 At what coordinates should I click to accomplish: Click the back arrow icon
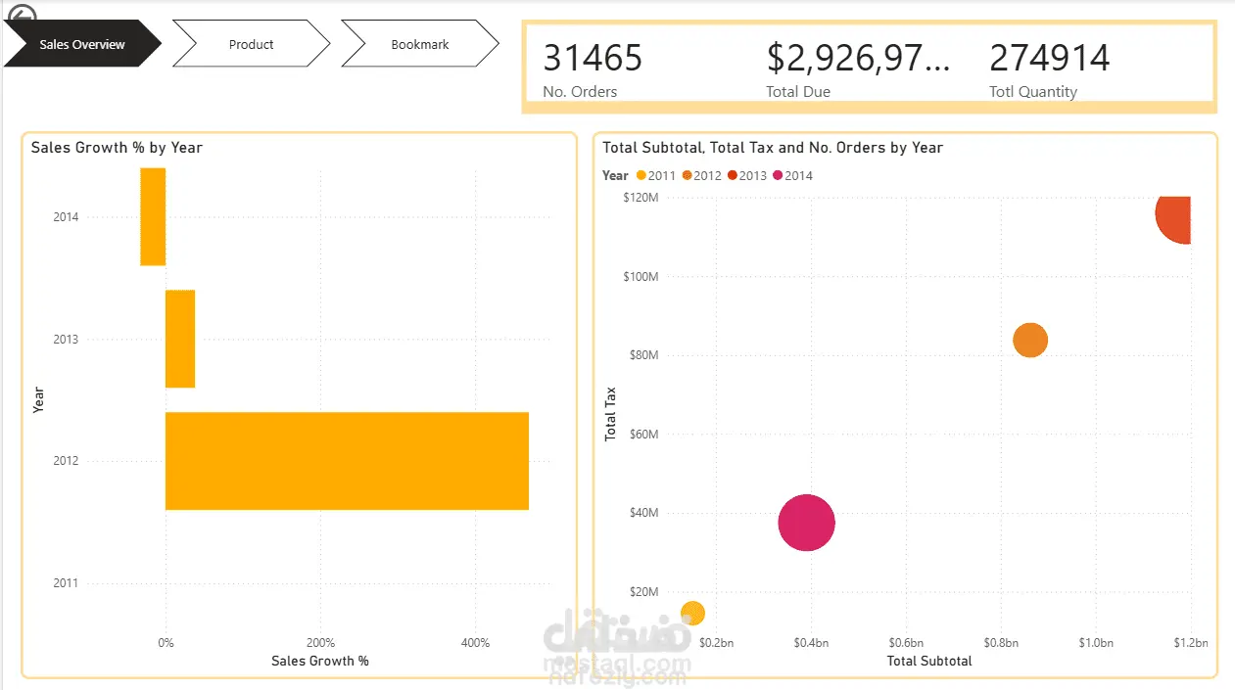21,17
